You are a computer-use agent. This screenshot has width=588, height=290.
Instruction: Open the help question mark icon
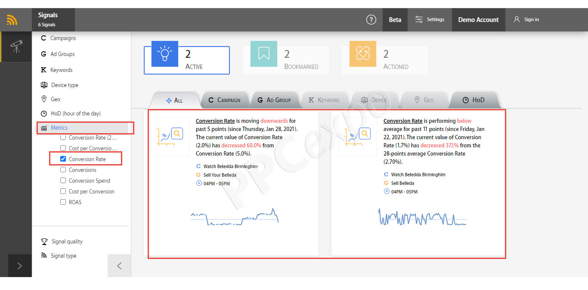pyautogui.click(x=371, y=19)
